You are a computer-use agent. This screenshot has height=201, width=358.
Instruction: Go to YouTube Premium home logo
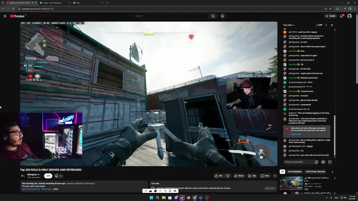(17, 16)
